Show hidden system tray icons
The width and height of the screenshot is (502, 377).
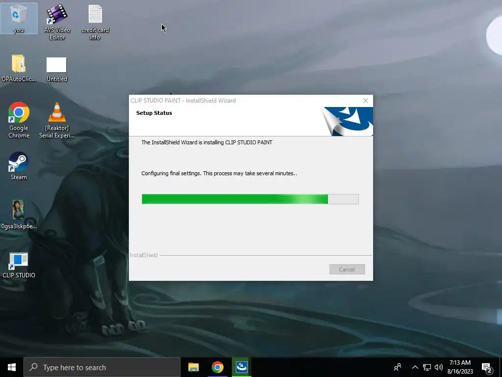pos(415,367)
